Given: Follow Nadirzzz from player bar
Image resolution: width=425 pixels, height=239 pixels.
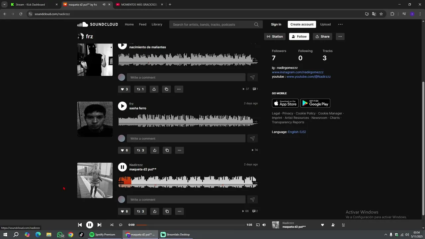Looking at the screenshot, I should point(333,225).
